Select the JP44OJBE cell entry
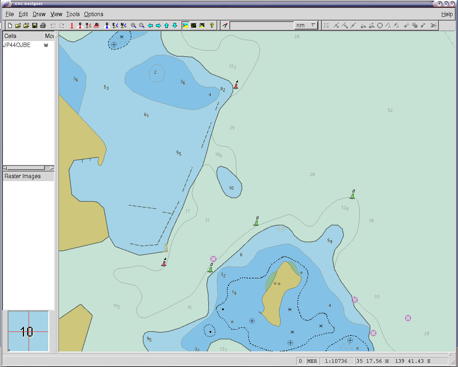The height and width of the screenshot is (367, 458). [x=17, y=45]
